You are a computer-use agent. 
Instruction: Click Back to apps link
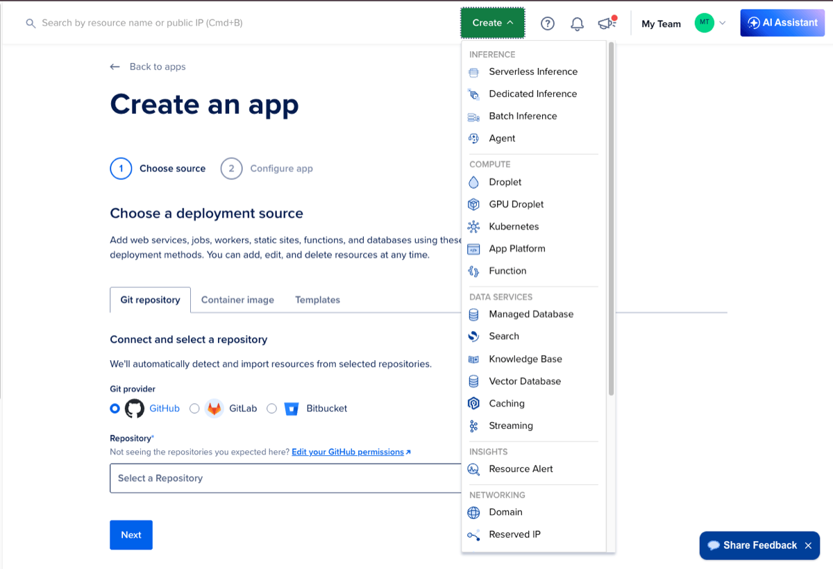148,67
